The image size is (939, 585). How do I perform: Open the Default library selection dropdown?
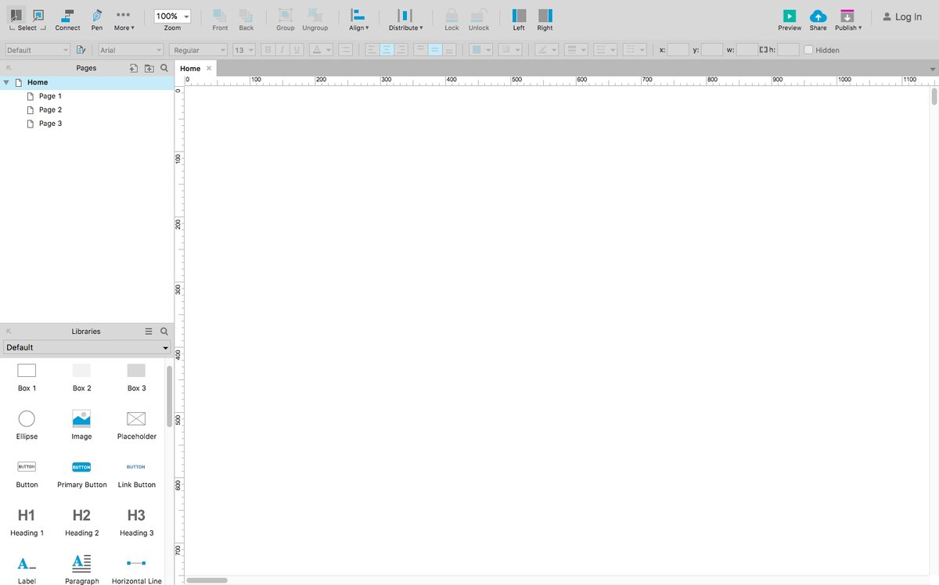click(87, 347)
